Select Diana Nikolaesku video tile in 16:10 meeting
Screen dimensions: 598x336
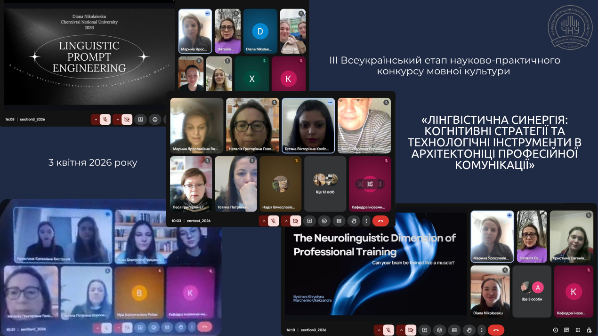point(490,291)
